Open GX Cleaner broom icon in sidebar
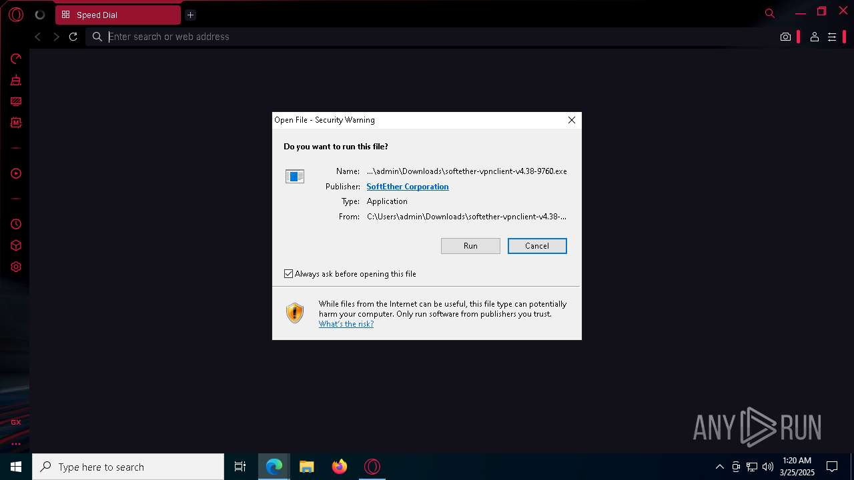The height and width of the screenshot is (480, 854). tap(16, 80)
